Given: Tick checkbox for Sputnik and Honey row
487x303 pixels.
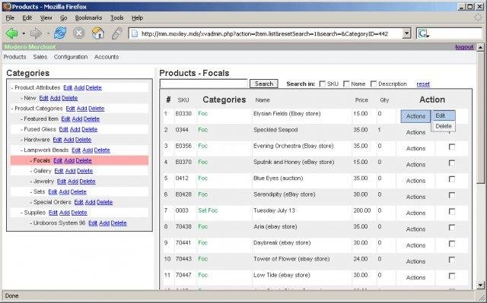Looking at the screenshot, I should click(452, 163).
